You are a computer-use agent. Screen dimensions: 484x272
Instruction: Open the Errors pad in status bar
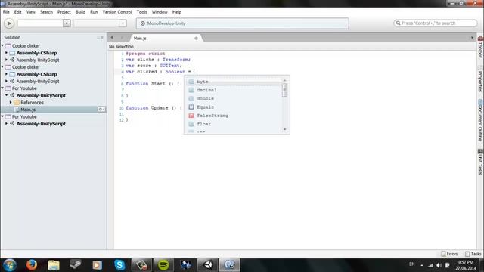pyautogui.click(x=449, y=254)
